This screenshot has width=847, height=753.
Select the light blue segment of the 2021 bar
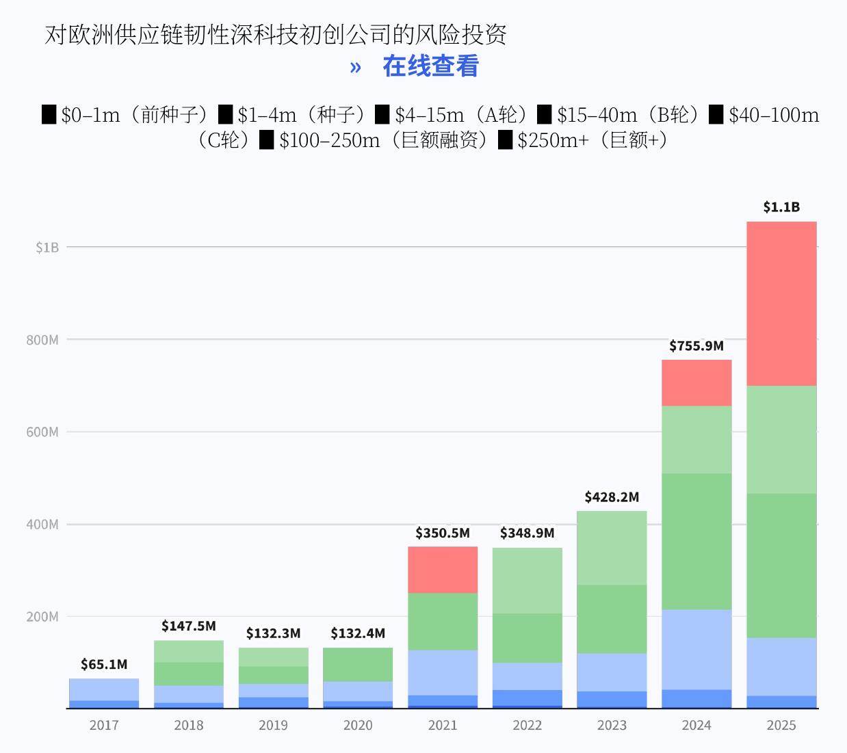[443, 673]
